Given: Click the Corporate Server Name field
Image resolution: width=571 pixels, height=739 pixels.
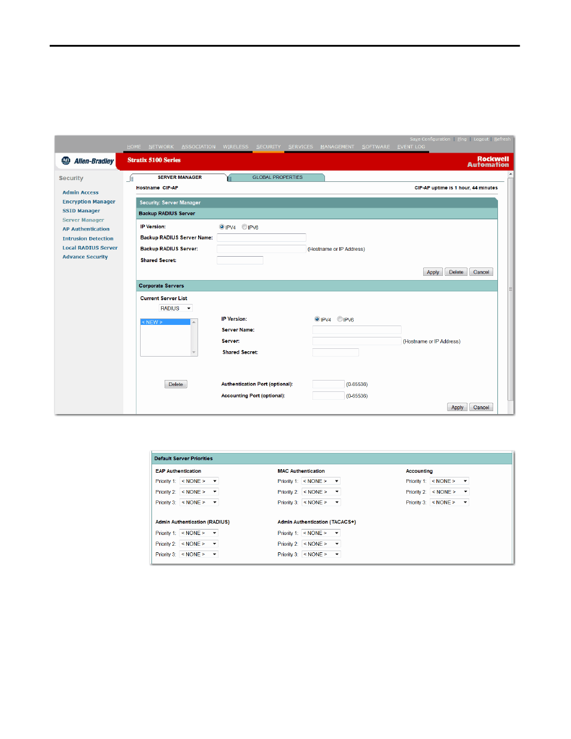Looking at the screenshot, I should tap(357, 330).
